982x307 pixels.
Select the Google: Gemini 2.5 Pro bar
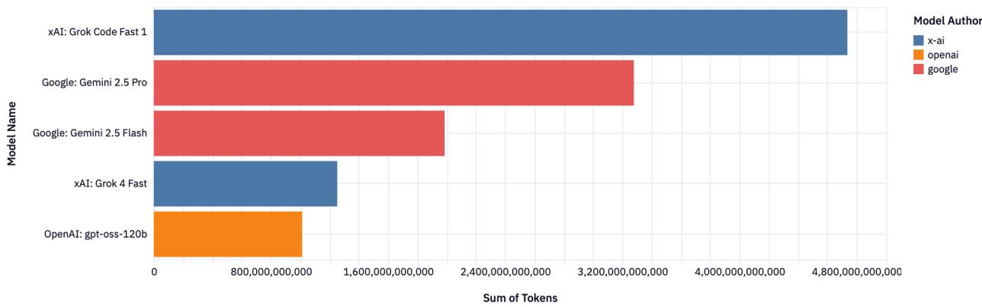tap(393, 82)
